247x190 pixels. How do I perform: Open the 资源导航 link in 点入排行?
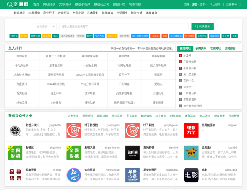22,56
